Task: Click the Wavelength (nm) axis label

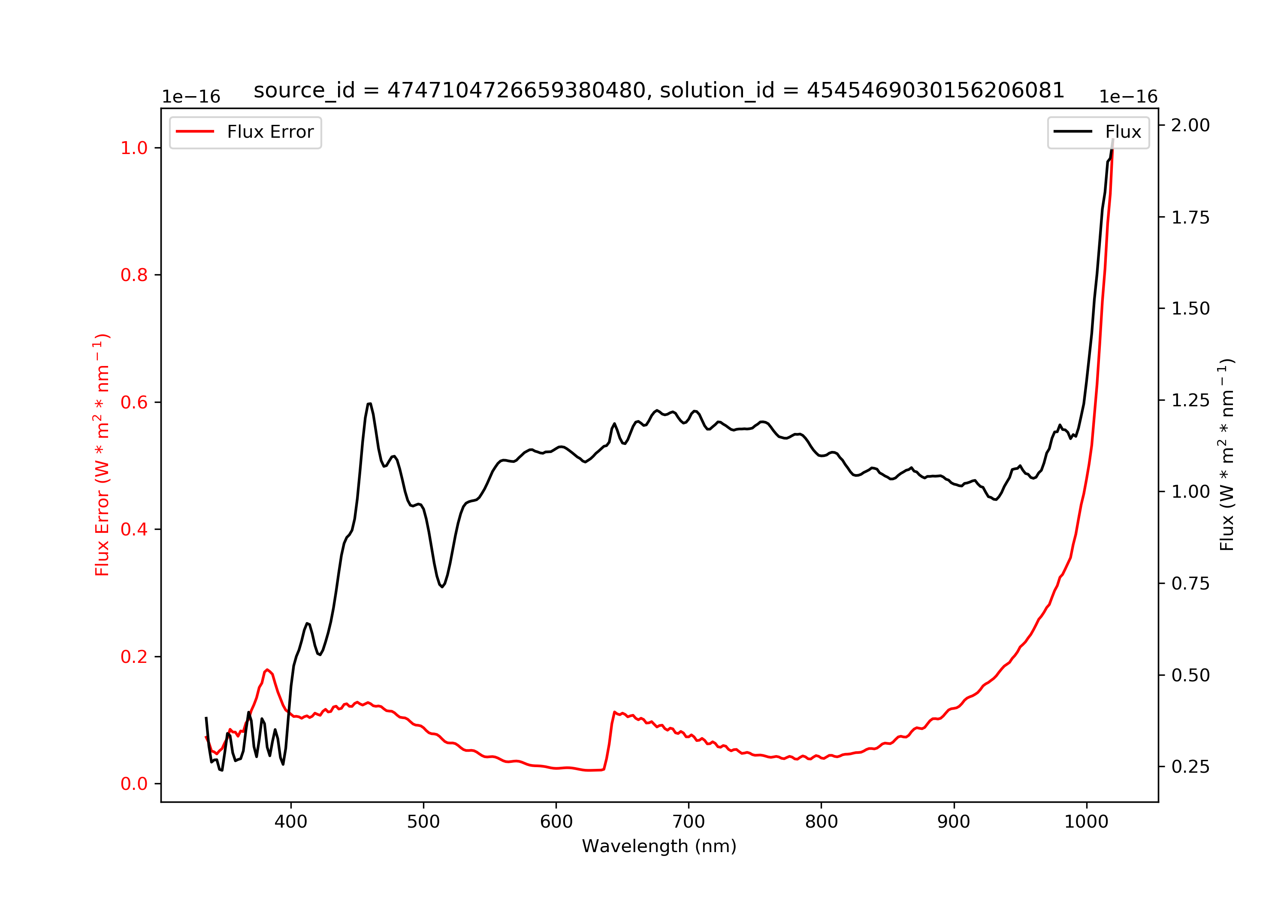Action: click(659, 846)
